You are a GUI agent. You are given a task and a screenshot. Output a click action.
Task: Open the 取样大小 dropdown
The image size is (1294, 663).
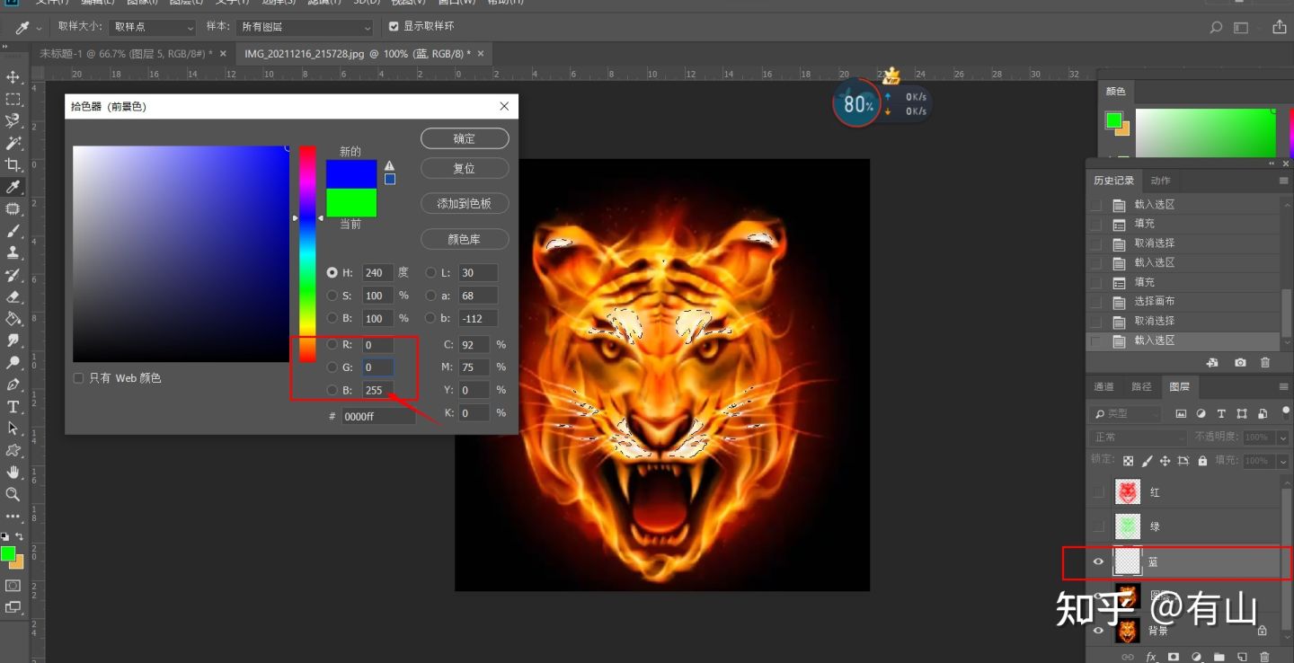coord(151,28)
